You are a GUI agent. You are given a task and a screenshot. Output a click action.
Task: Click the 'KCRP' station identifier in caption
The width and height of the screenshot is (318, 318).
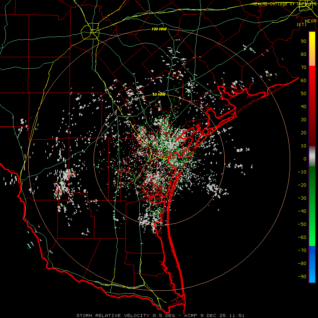[191, 316]
